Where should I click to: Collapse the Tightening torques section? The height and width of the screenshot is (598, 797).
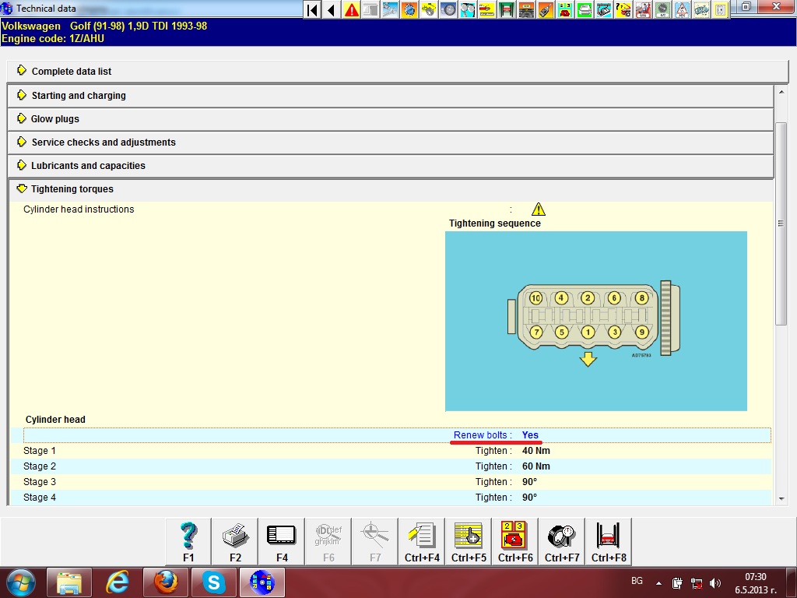tap(72, 189)
